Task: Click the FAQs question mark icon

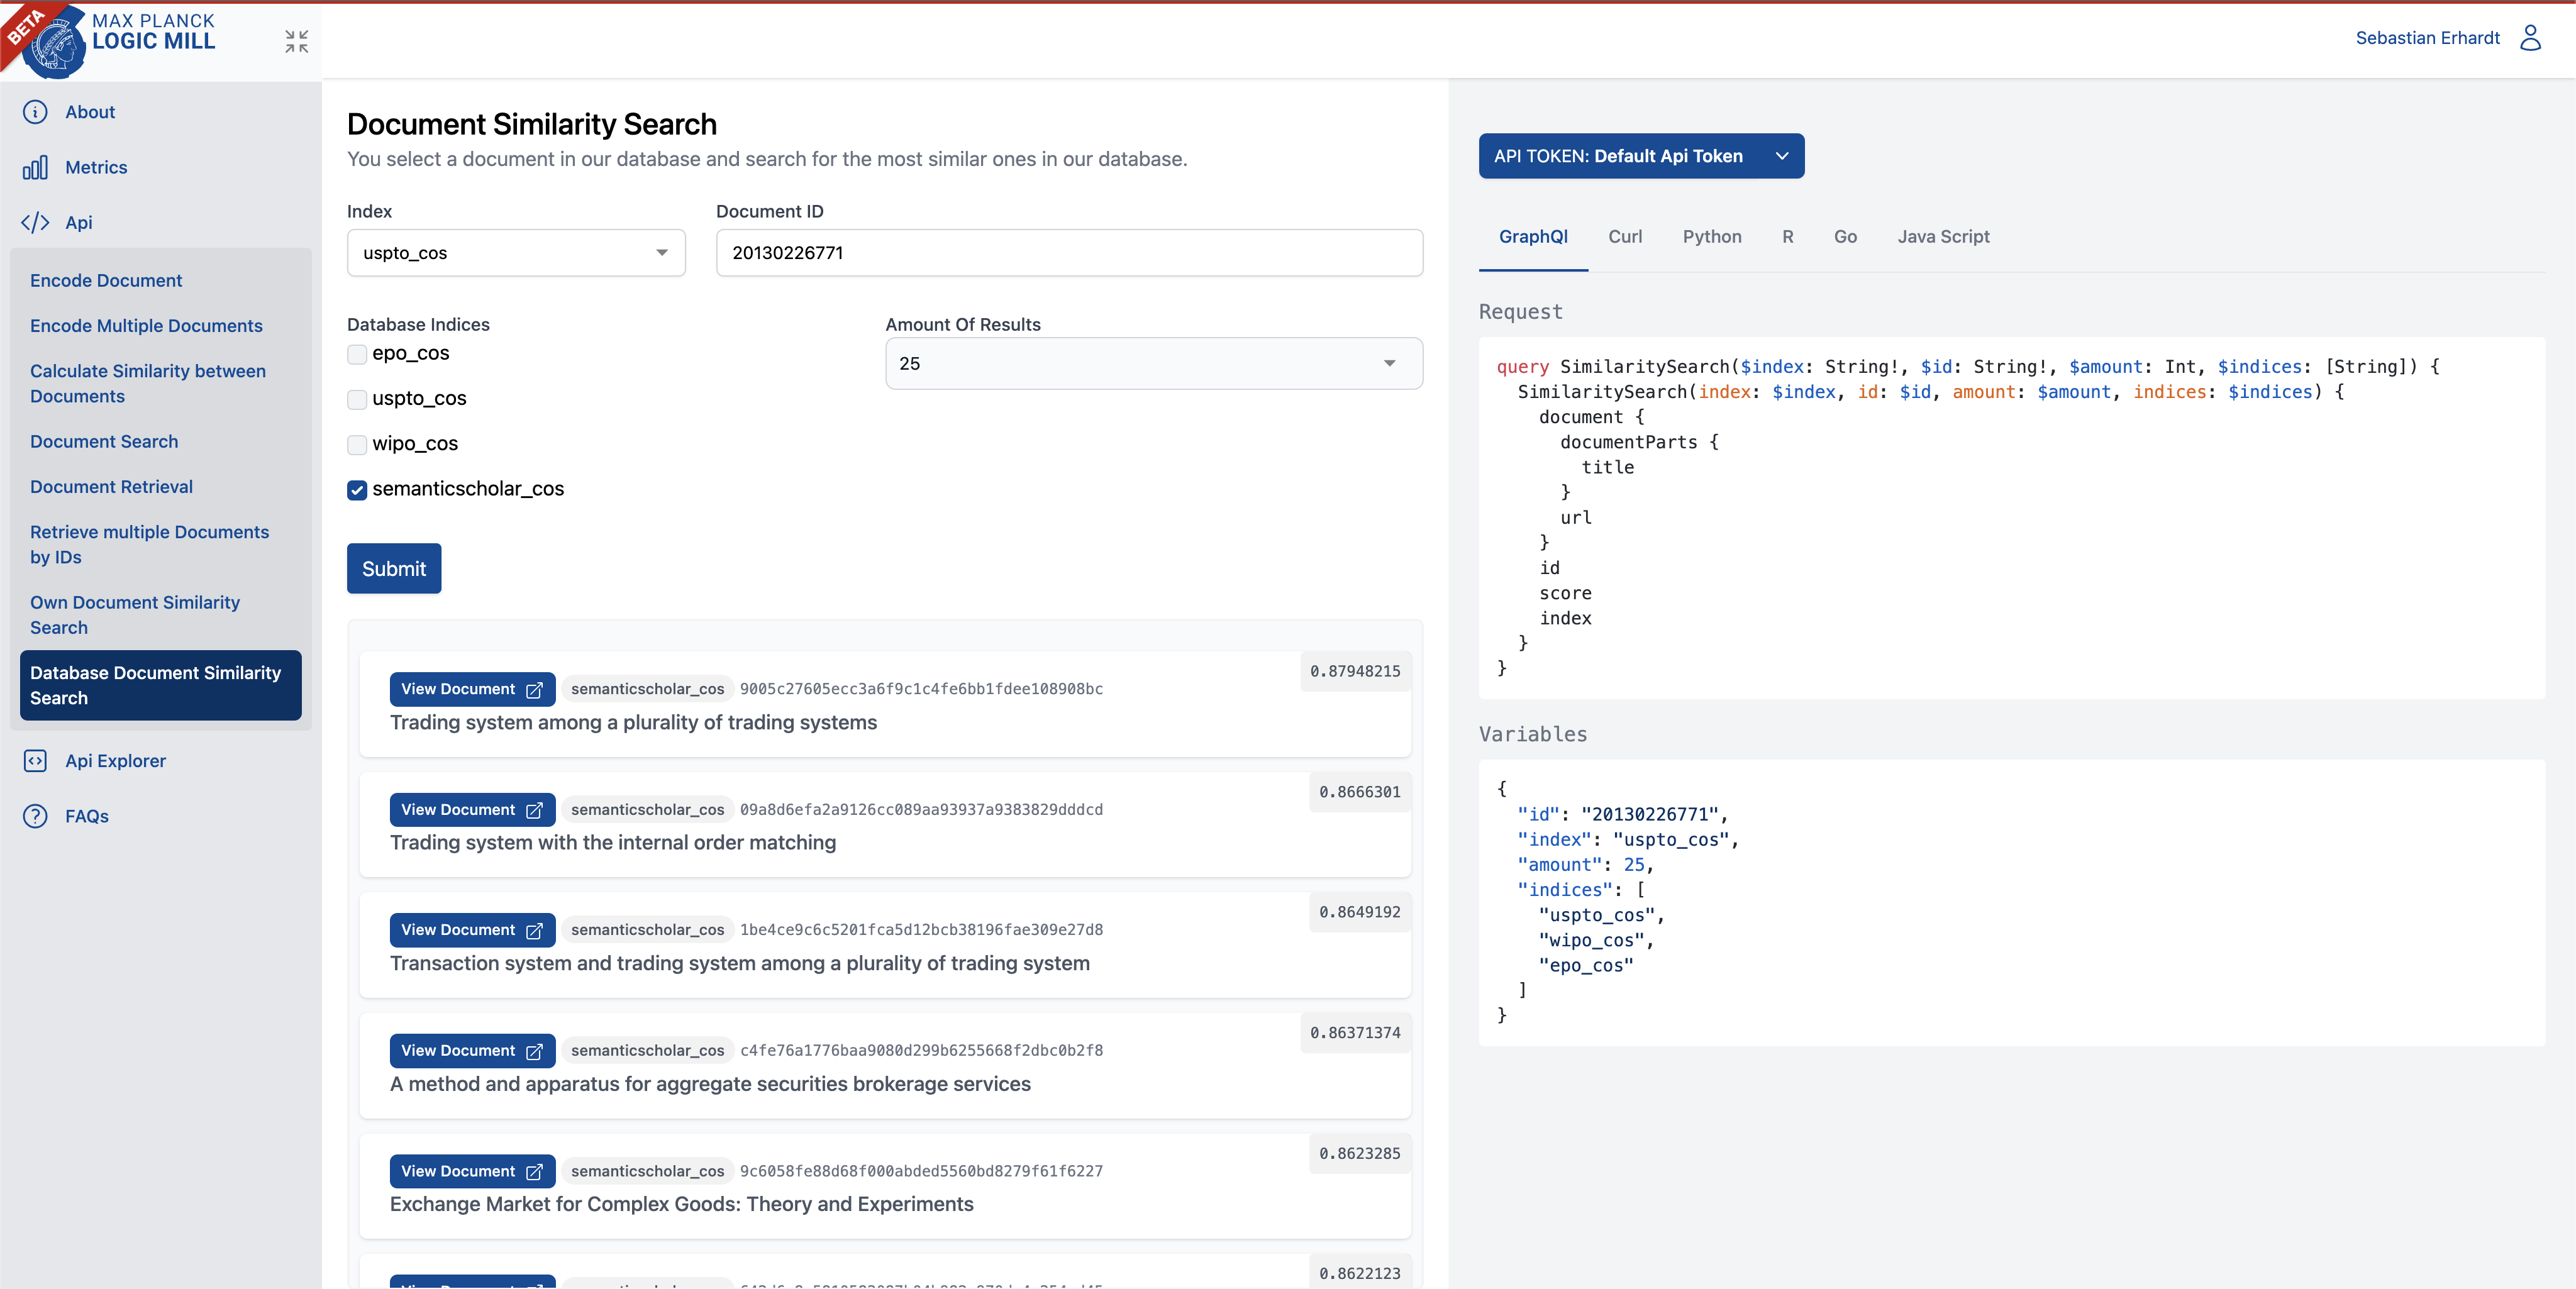Action: point(35,816)
